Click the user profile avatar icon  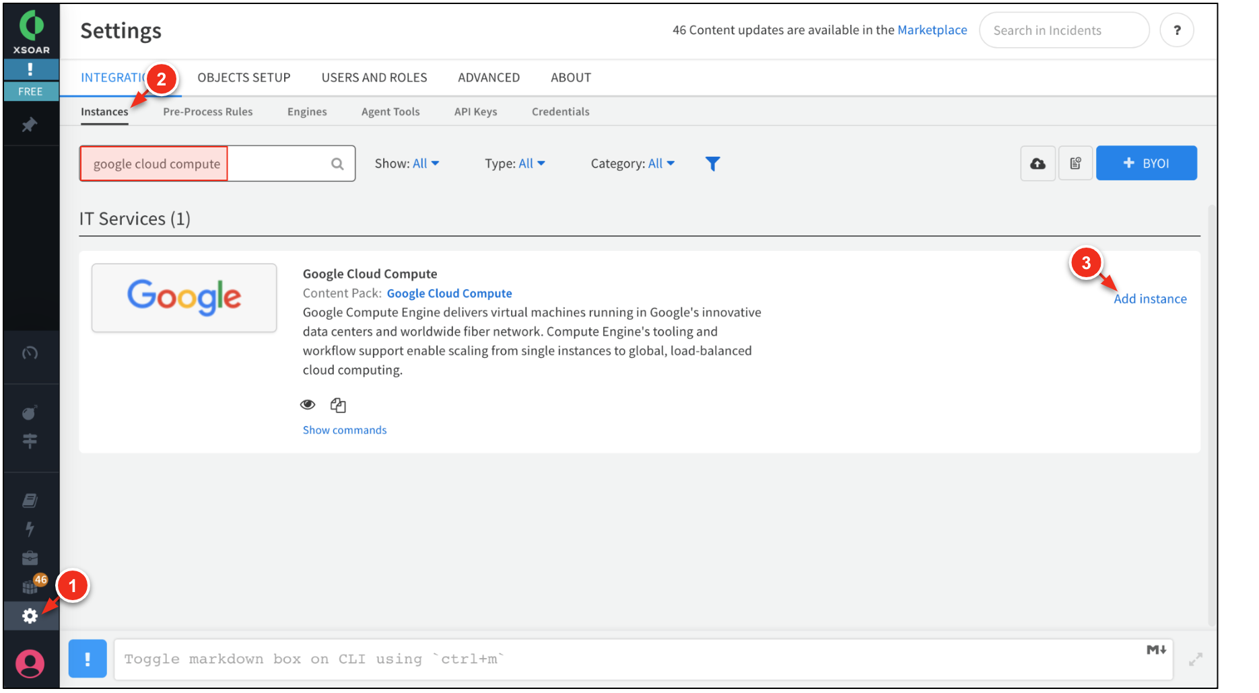[x=30, y=663]
